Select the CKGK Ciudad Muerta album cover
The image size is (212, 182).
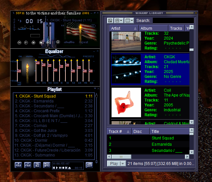pos(126,69)
